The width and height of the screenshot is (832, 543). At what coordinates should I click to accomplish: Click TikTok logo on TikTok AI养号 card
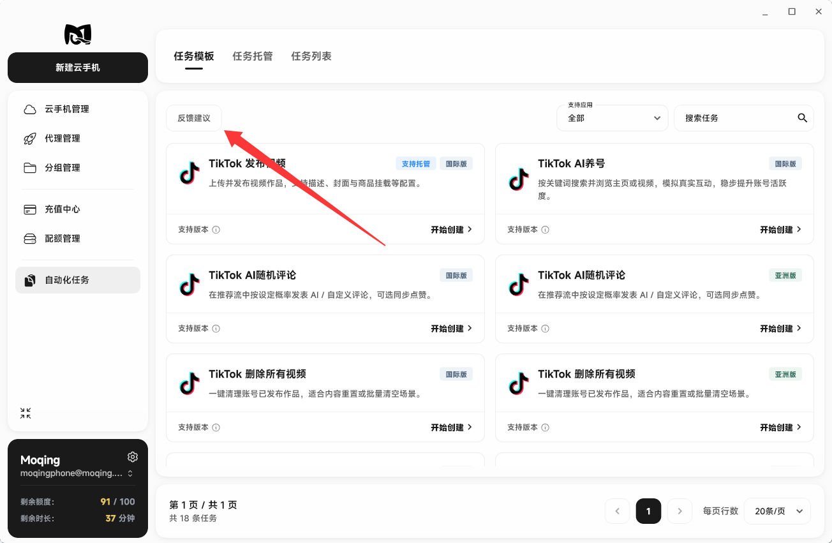click(x=519, y=179)
